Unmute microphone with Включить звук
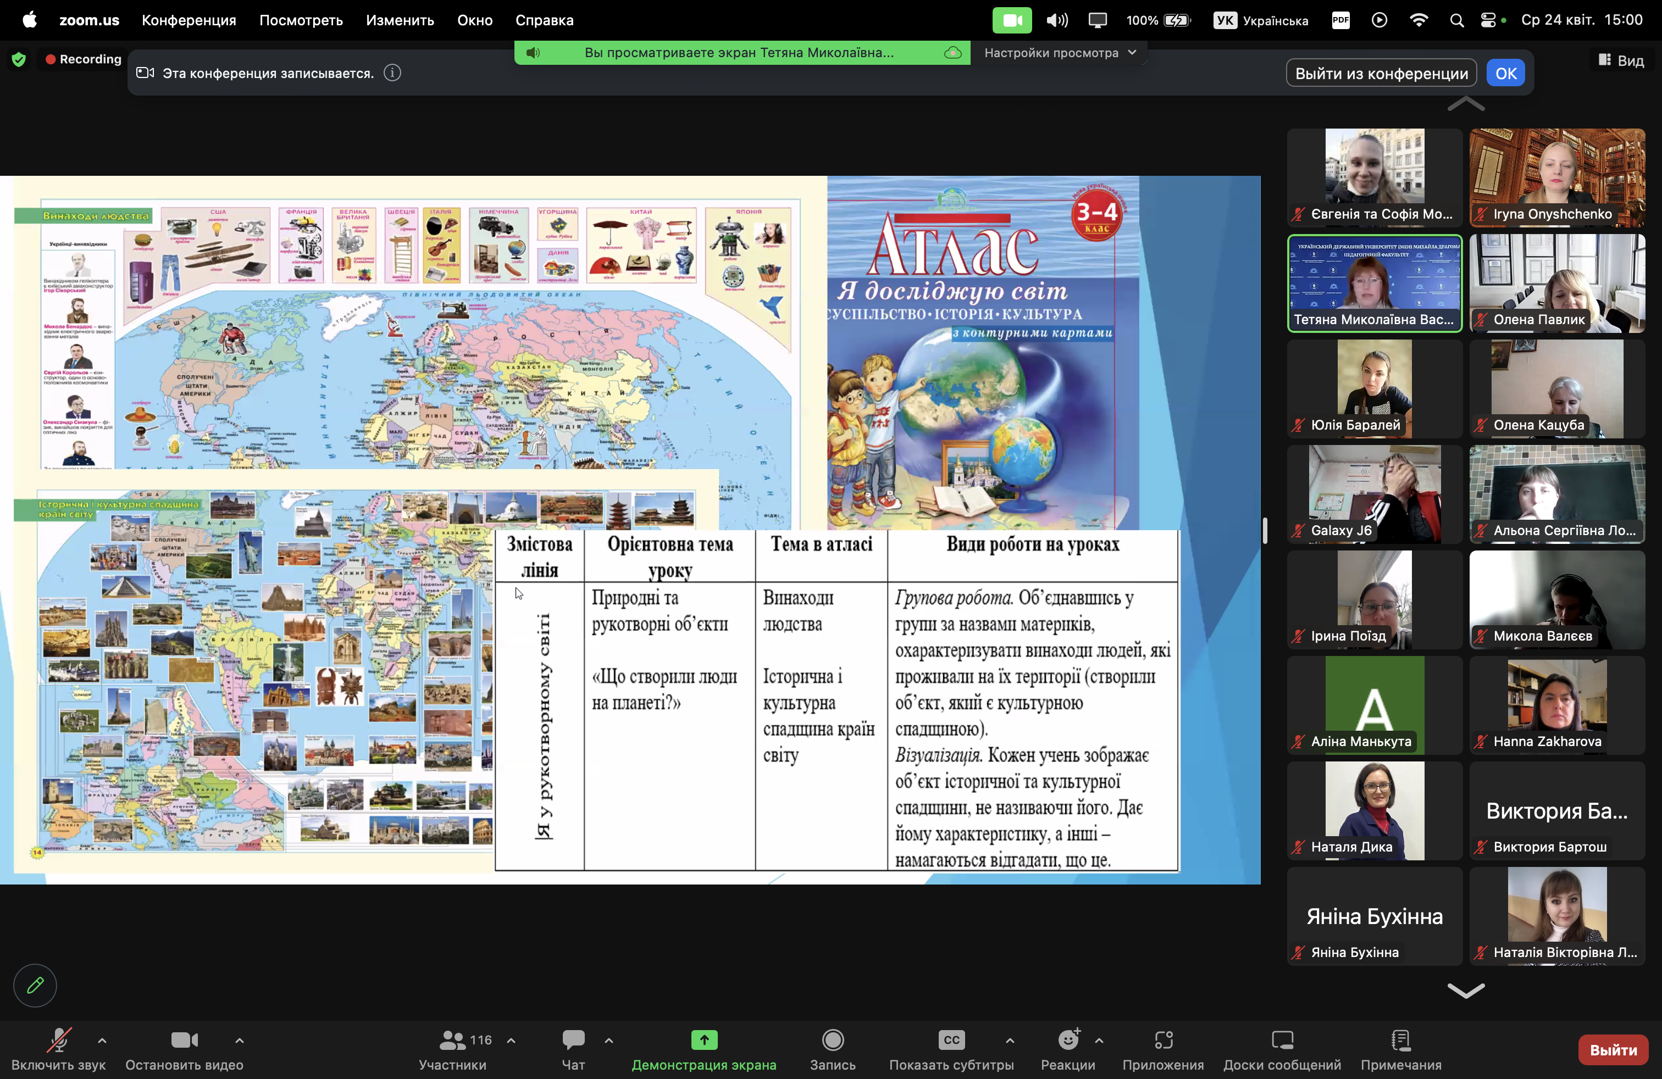 click(59, 1049)
